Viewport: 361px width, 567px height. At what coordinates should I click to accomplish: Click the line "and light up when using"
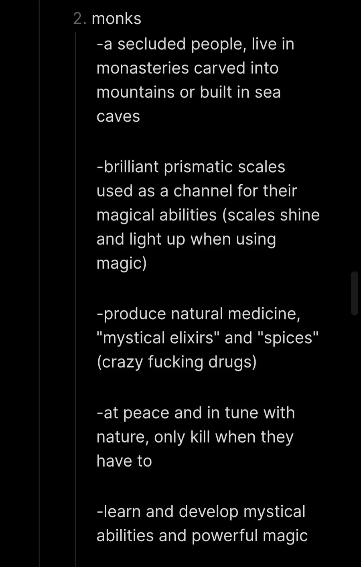click(x=186, y=239)
